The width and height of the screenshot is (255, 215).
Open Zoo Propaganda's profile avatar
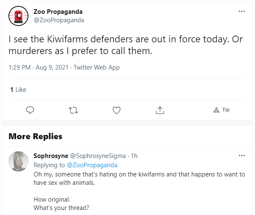(x=18, y=16)
